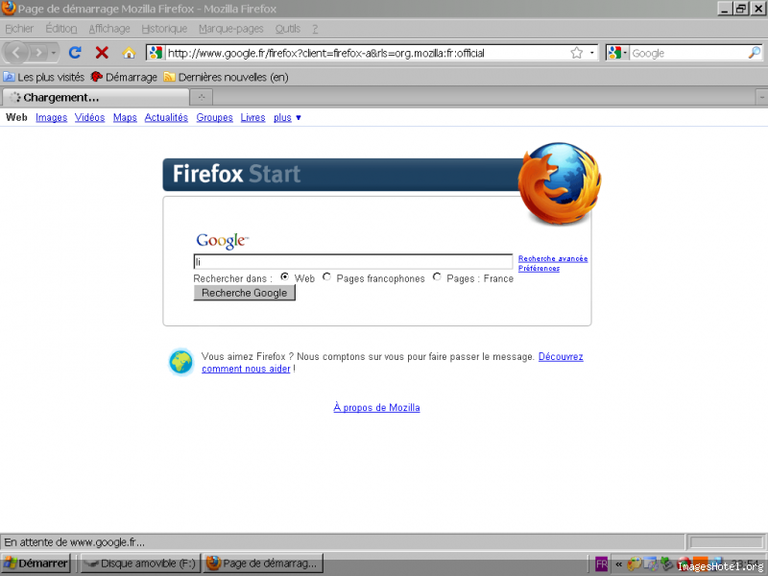Open the search engine selector dropdown
768x576 pixels.
pos(618,53)
